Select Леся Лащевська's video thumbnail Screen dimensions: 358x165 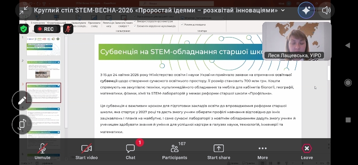[x=297, y=41]
